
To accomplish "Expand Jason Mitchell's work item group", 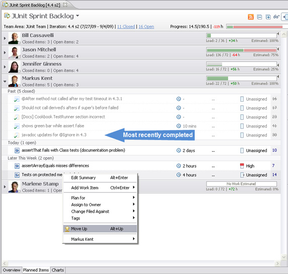I will (5, 52).
